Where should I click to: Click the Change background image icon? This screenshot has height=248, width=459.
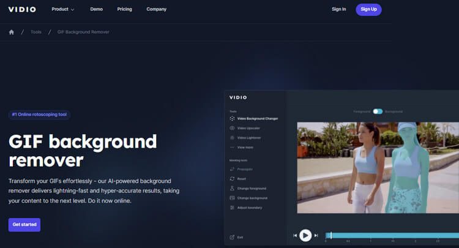point(232,198)
